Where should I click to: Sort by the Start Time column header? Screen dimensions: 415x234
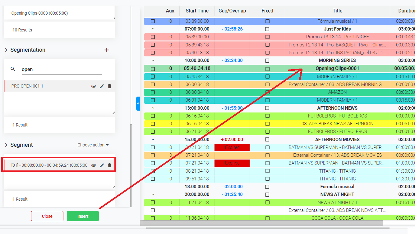pyautogui.click(x=197, y=11)
